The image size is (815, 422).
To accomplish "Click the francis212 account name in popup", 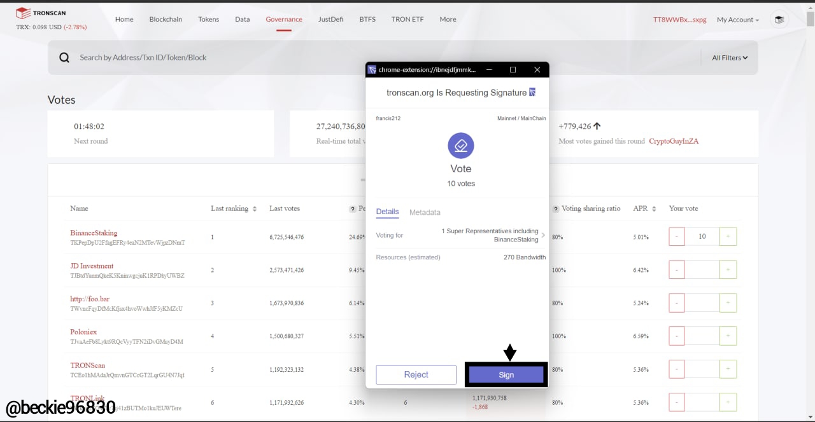I will 388,118.
